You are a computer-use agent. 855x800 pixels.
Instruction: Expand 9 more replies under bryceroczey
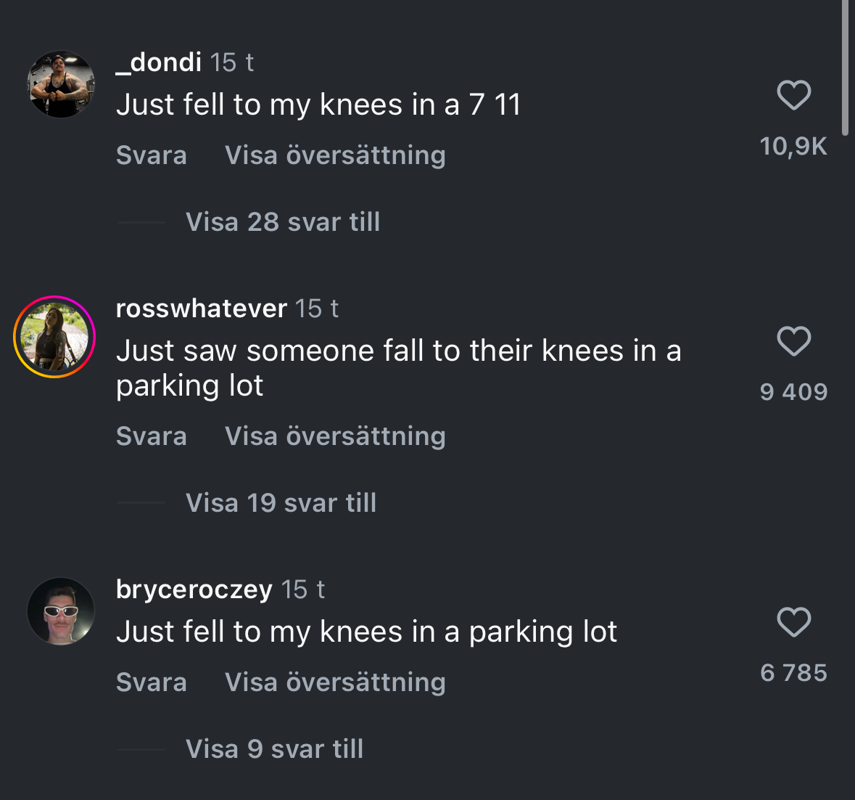[274, 749]
